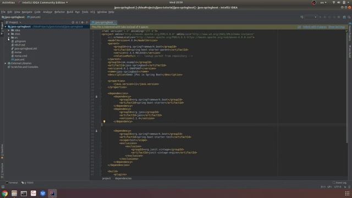The height and width of the screenshot is (198, 352).
Task: Click dependencies breadcrumb below editor
Action: coord(123,178)
